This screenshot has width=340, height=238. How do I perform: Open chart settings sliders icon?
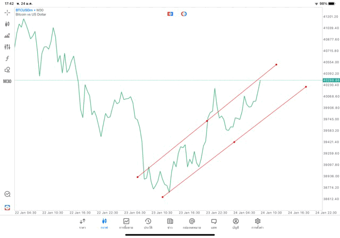(x=7, y=47)
